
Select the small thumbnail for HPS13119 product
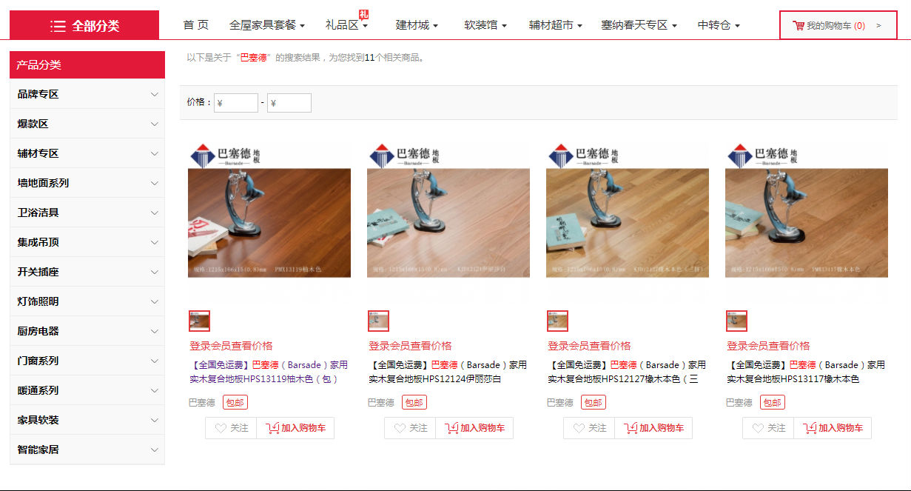pyautogui.click(x=200, y=321)
